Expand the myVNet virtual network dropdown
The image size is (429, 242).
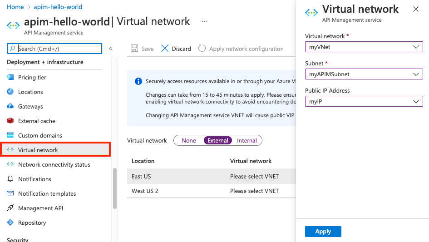364,47
